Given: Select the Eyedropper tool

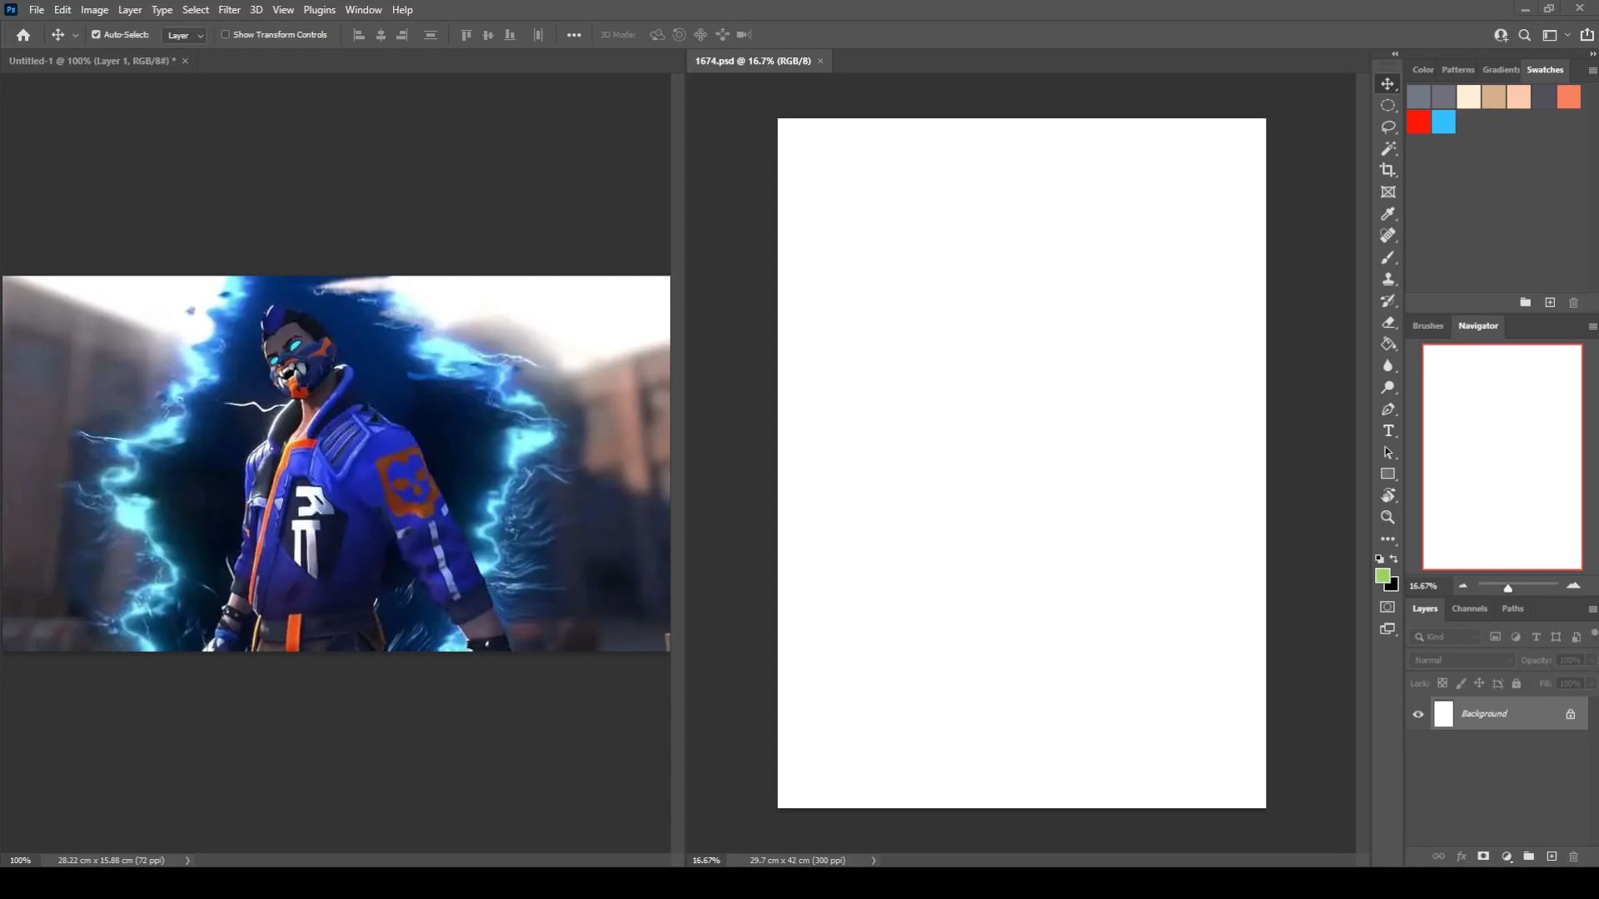Looking at the screenshot, I should 1387,214.
